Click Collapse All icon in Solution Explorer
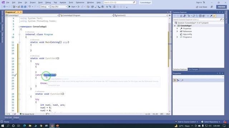This screenshot has height=128, width=229. click(200, 16)
